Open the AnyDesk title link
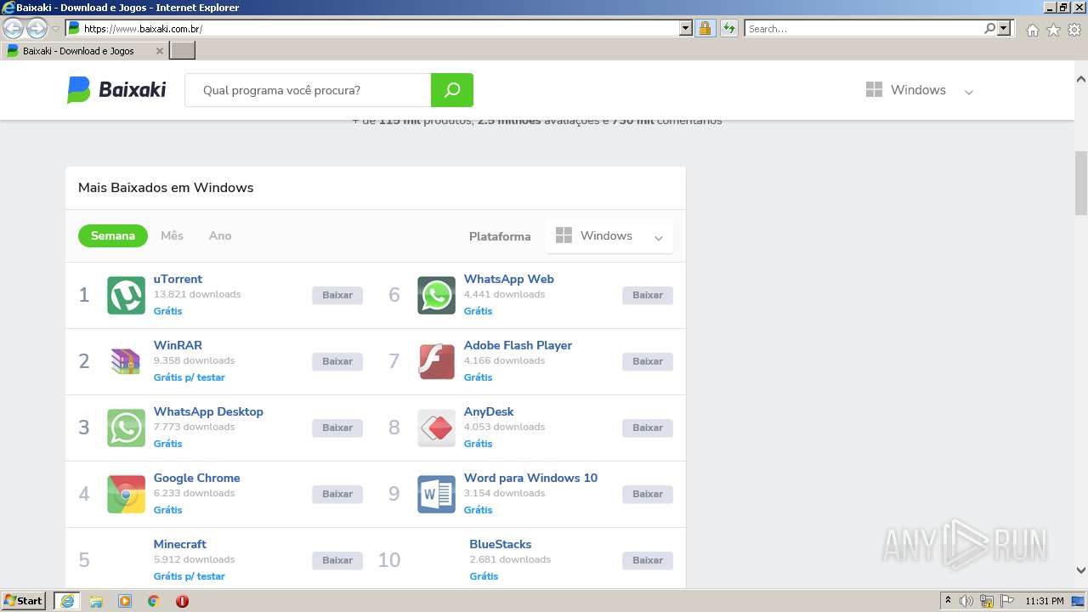The height and width of the screenshot is (612, 1088). (489, 411)
